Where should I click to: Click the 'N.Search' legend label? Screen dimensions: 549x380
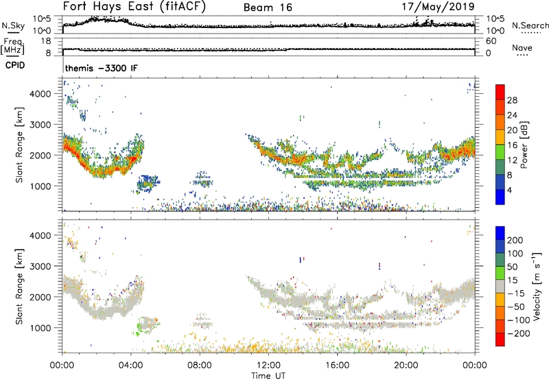530,25
